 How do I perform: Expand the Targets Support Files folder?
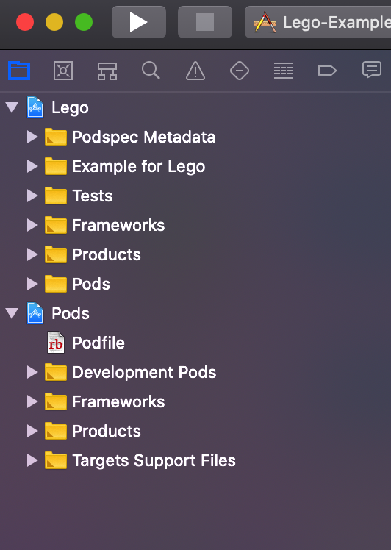(32, 460)
